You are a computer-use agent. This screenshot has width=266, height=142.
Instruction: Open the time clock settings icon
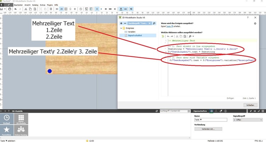click(x=81, y=9)
